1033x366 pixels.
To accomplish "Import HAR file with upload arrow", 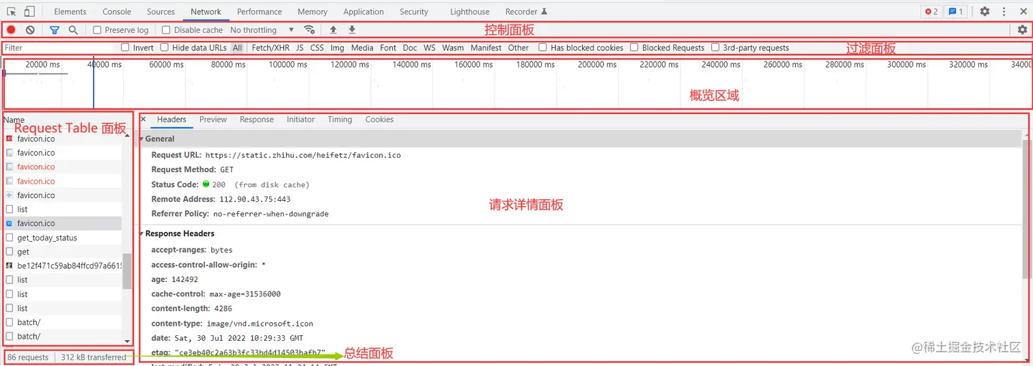I will pos(333,30).
